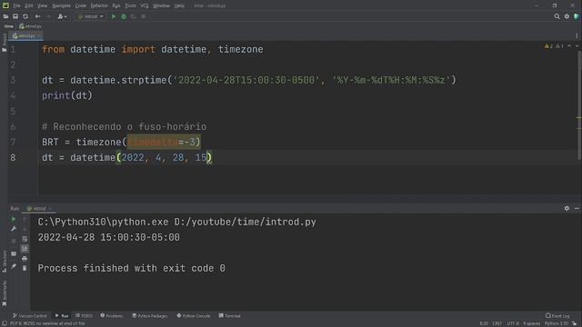Open the TODO tool window

[85, 316]
